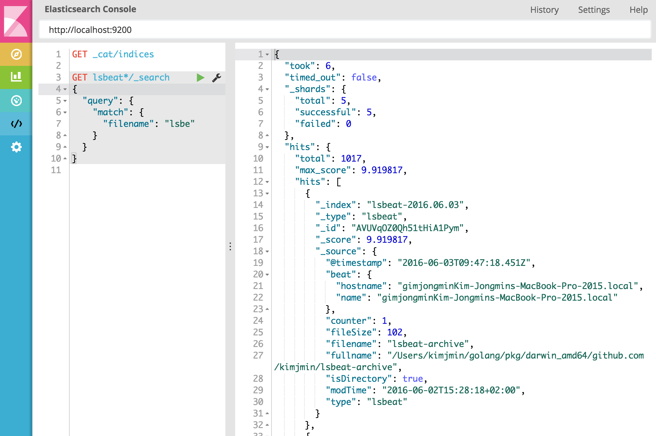Click the "max_score": 9.919817 line
Screen dimensions: 656x436
pos(351,170)
